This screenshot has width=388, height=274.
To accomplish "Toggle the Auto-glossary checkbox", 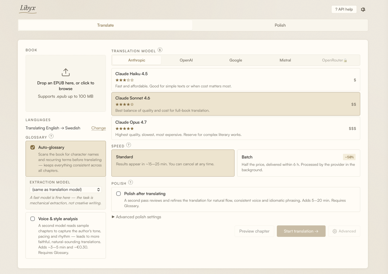I will click(x=33, y=147).
